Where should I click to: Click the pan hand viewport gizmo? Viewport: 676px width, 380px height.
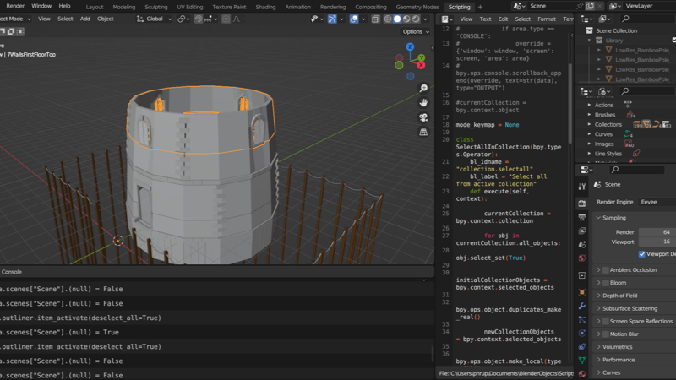coord(423,100)
